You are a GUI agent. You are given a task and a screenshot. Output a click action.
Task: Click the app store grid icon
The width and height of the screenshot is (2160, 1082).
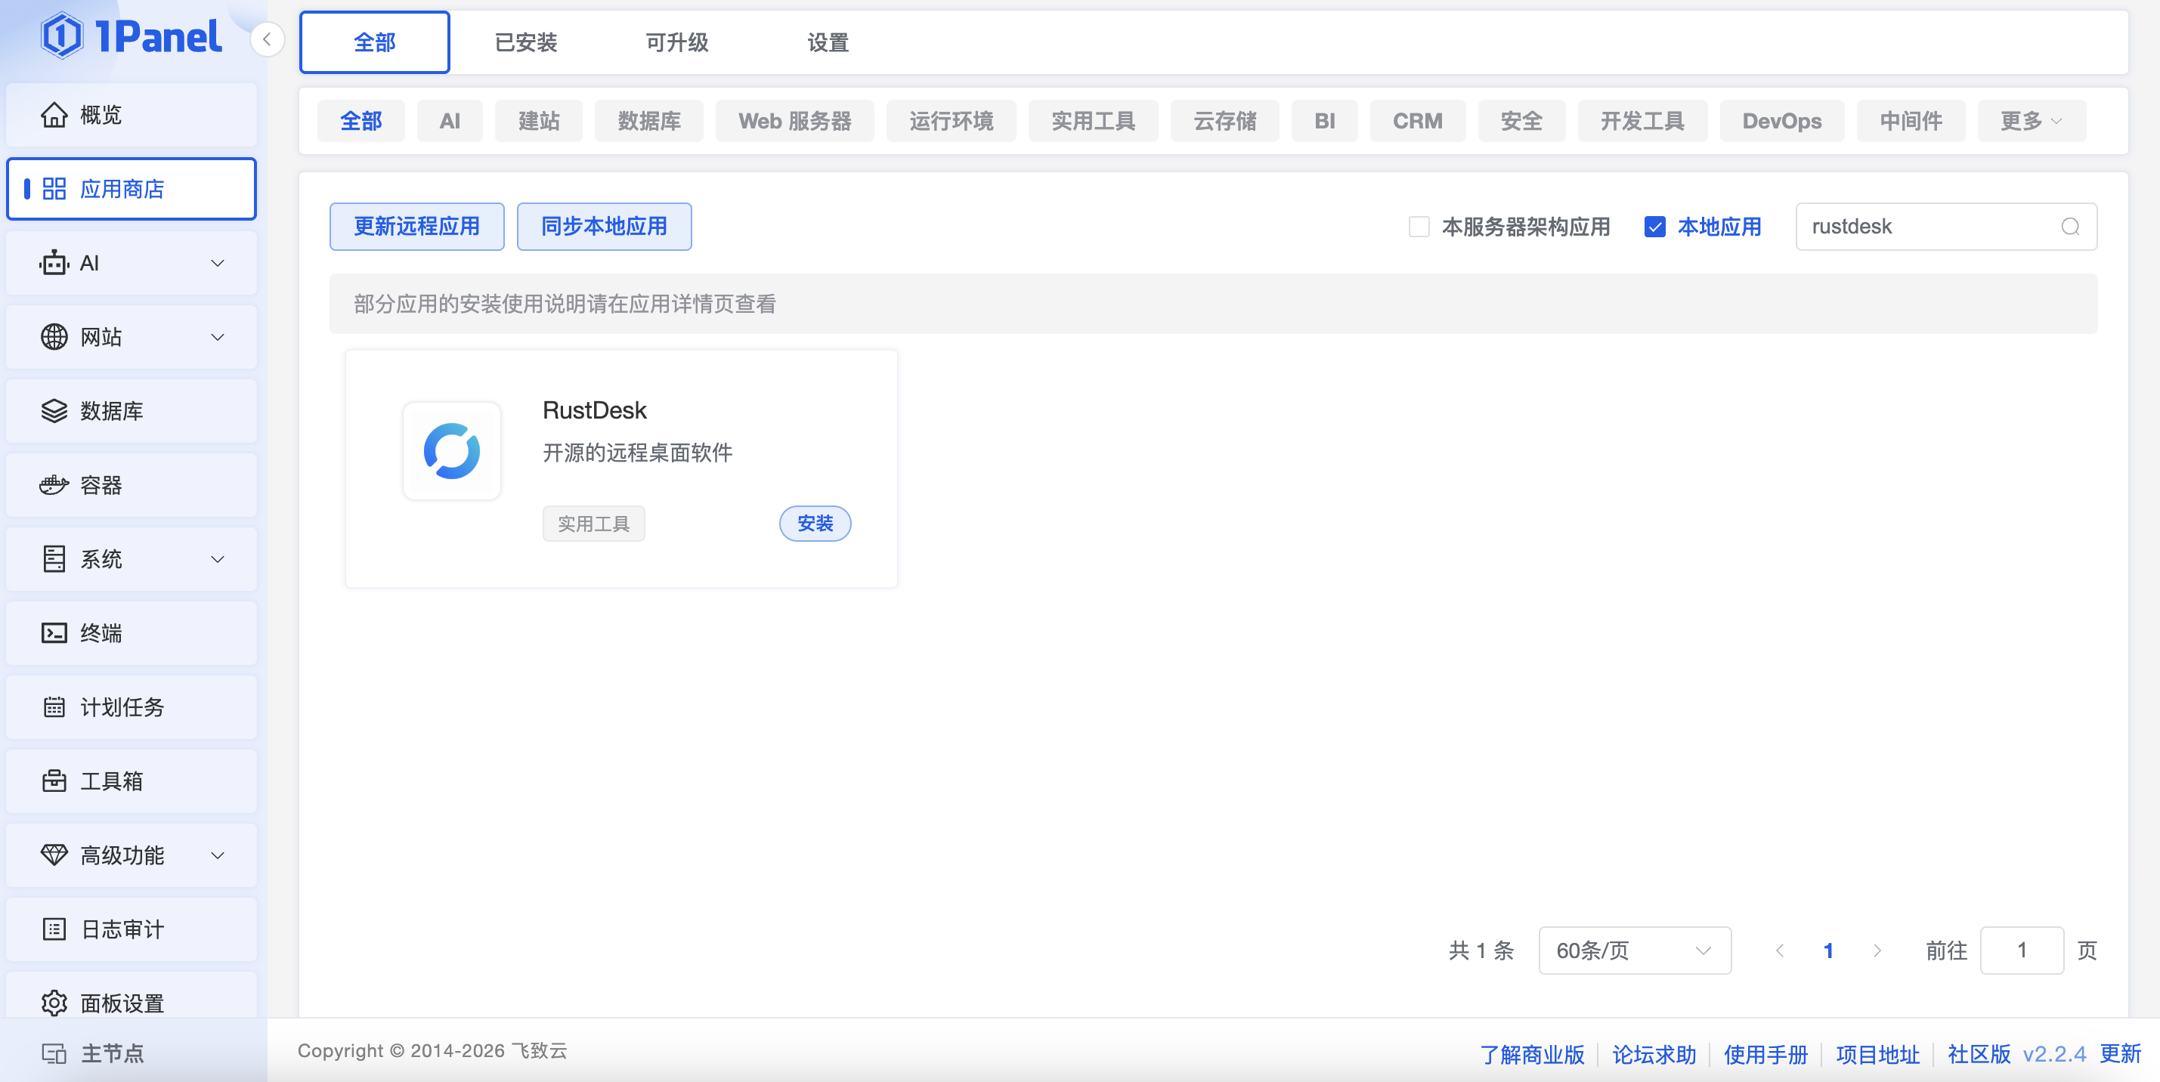[54, 189]
